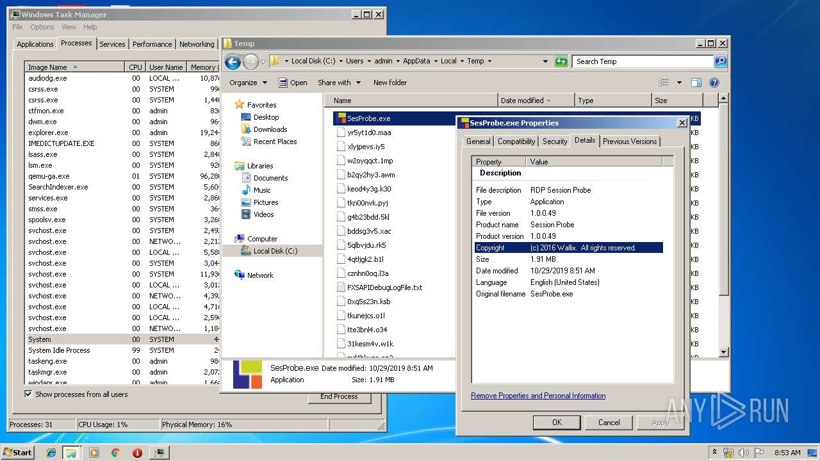Open Explorer help question mark icon
This screenshot has width=820, height=461.
point(714,83)
